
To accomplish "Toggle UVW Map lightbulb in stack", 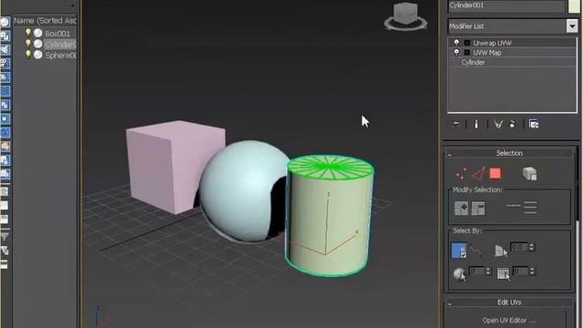I will tap(456, 53).
